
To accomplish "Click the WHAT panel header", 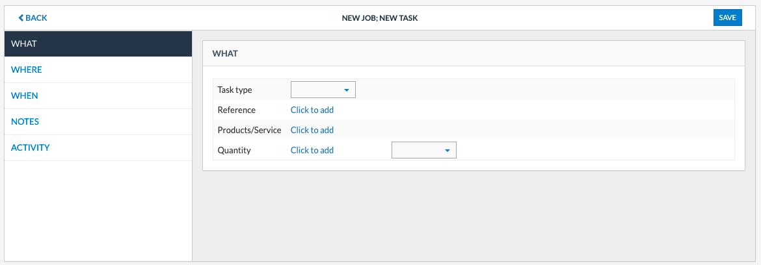I will click(x=225, y=53).
